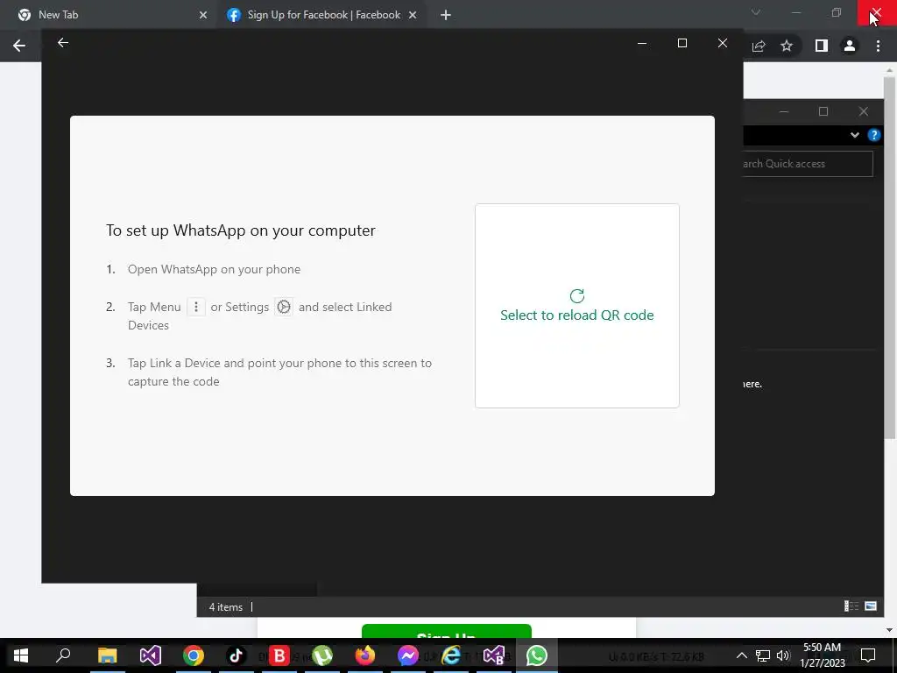Show hidden system tray icons
This screenshot has height=673, width=897.
click(x=741, y=655)
